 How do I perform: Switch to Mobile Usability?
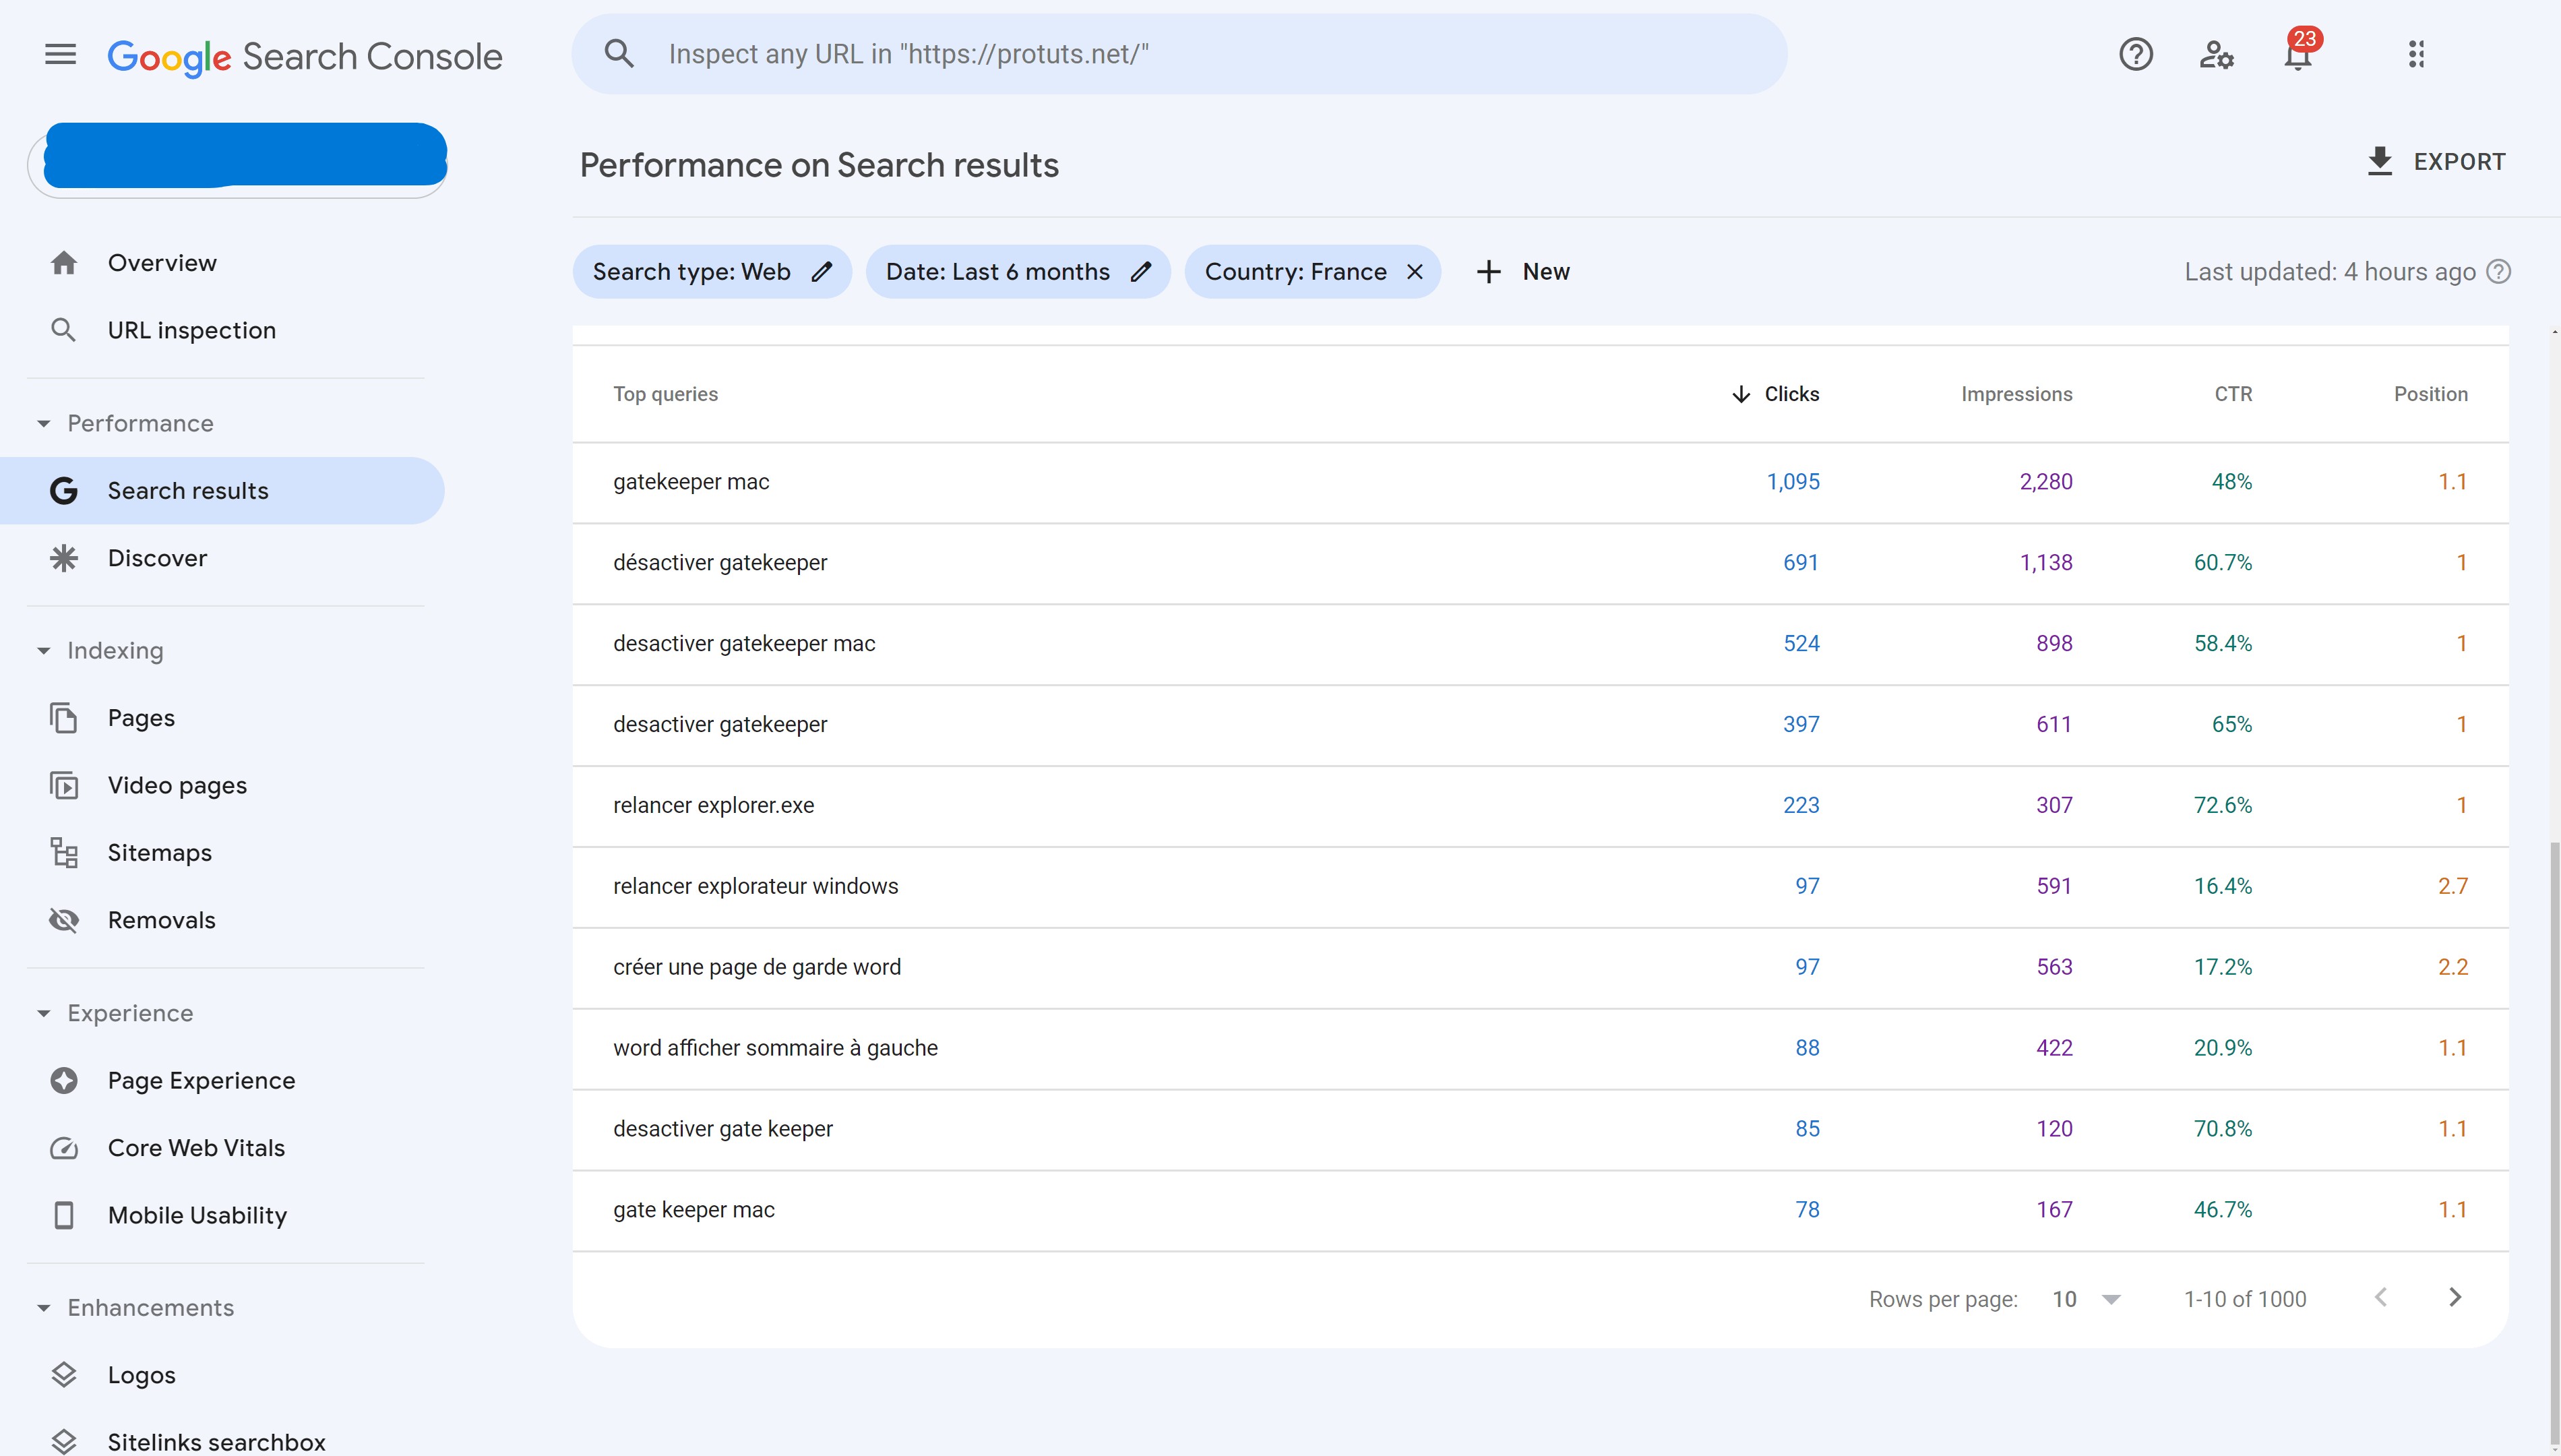[x=197, y=1215]
